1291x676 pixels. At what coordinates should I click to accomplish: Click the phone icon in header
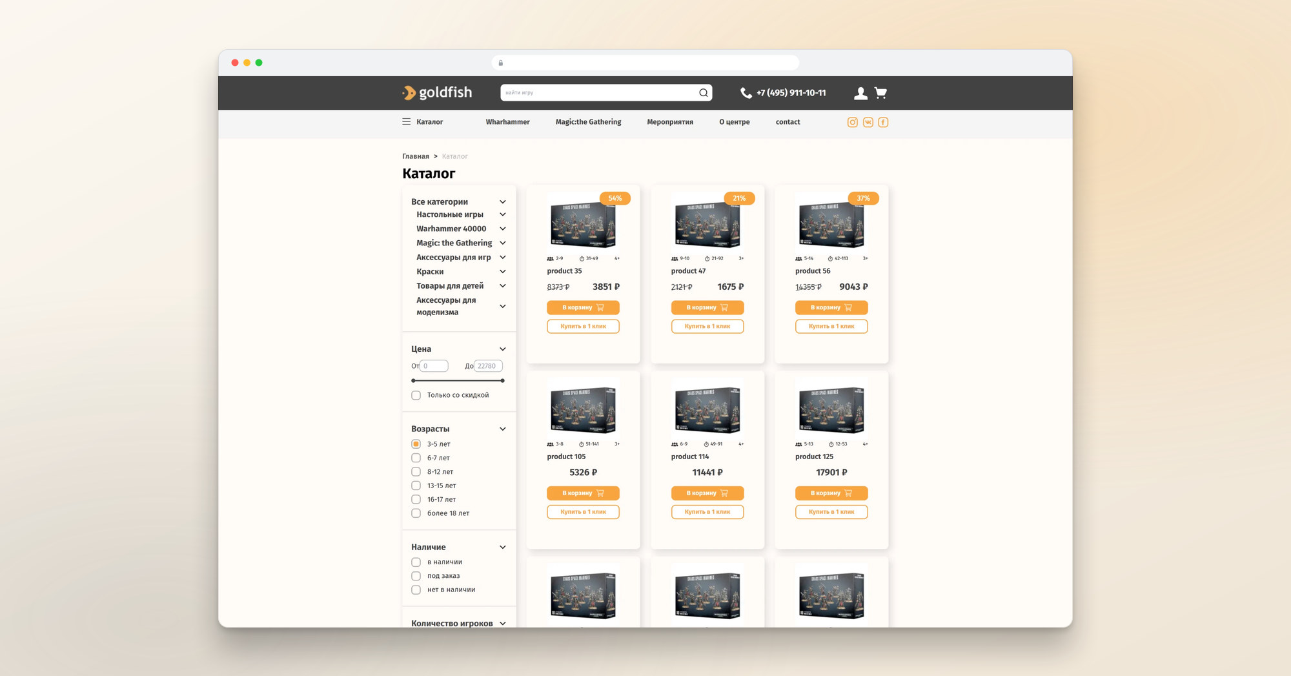coord(746,93)
